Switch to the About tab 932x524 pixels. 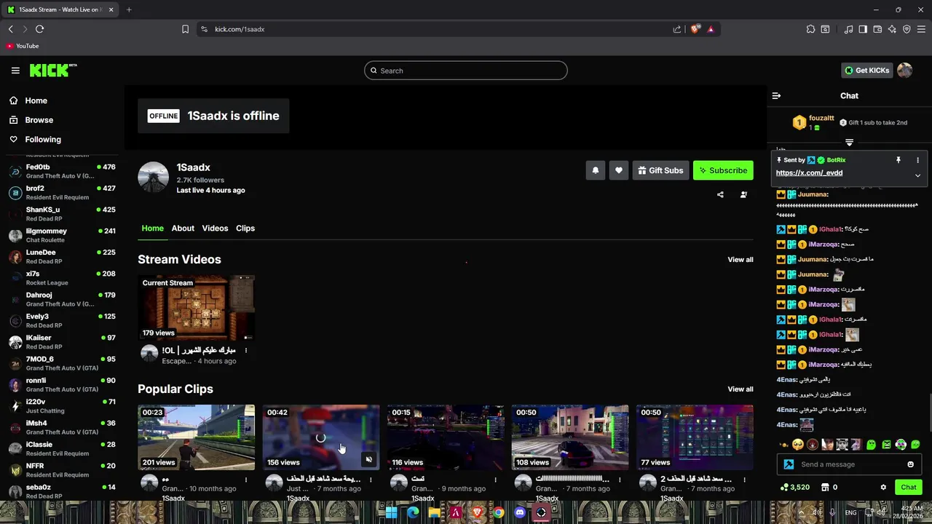point(183,229)
